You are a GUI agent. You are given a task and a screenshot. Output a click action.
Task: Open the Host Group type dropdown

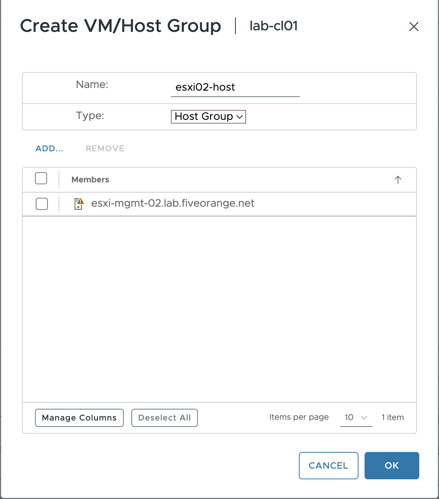click(x=208, y=116)
